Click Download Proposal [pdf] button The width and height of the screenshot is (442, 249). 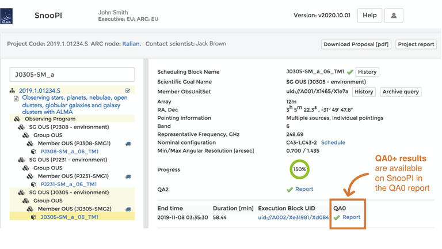[356, 44]
